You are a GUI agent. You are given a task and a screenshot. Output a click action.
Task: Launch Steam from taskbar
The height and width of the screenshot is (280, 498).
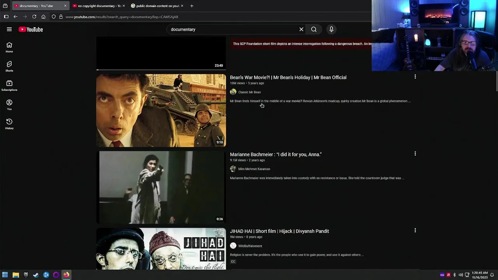[x=36, y=275]
